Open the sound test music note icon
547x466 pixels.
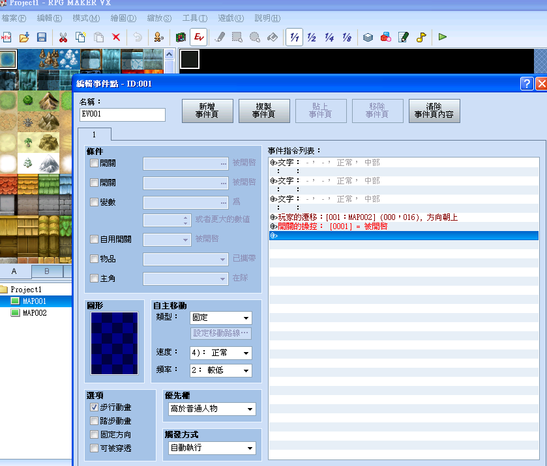tap(421, 37)
